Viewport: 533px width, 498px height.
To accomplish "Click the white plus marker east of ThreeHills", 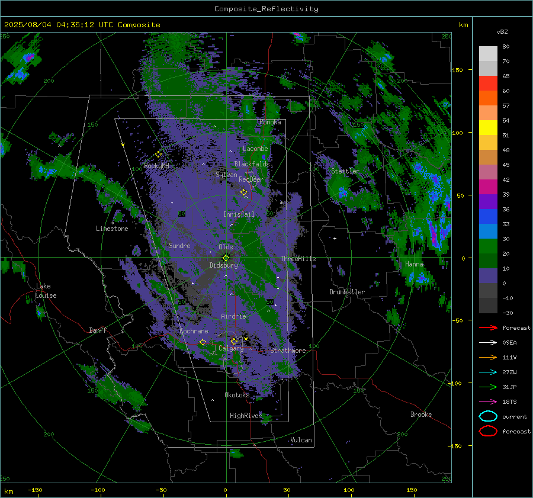I will point(335,238).
